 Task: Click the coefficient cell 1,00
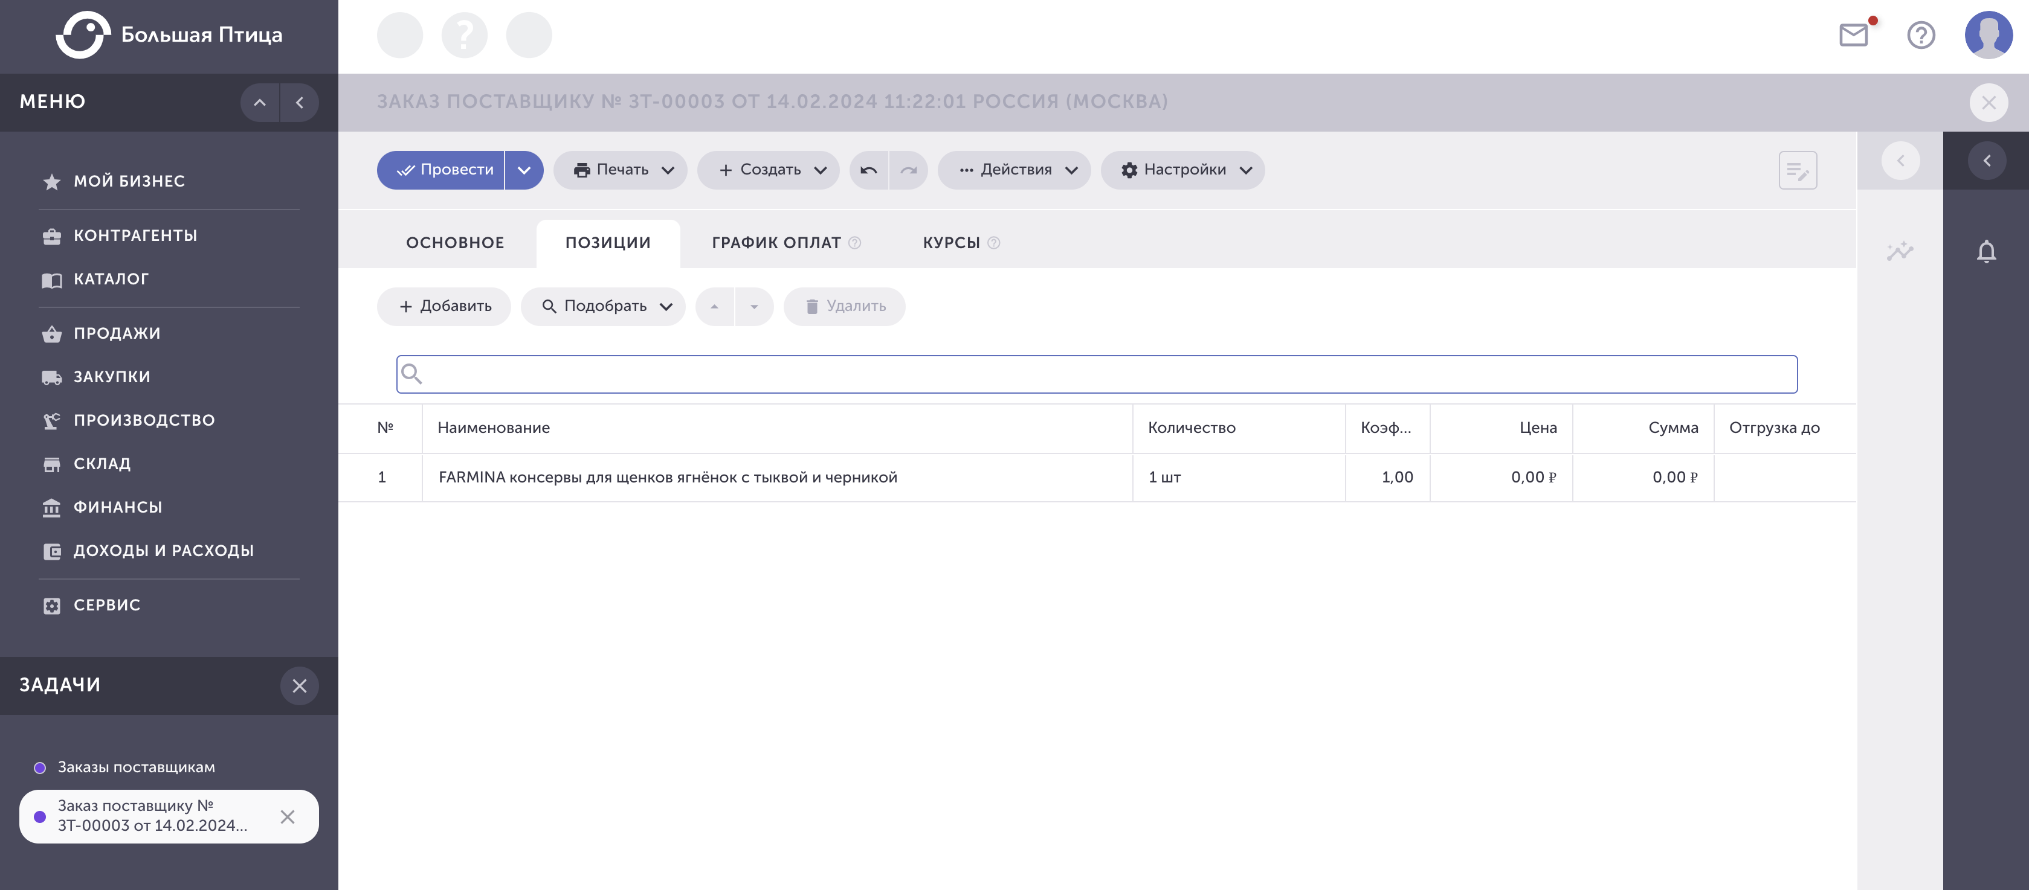[x=1388, y=478]
